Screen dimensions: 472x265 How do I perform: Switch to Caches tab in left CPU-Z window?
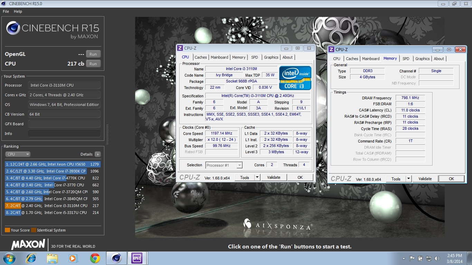[x=200, y=57]
